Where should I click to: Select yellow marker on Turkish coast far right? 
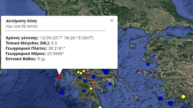(x=183, y=97)
